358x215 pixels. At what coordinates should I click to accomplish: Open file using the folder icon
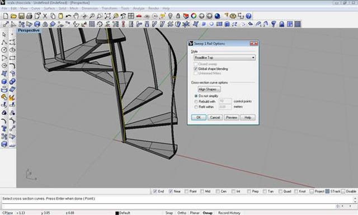pos(13,16)
